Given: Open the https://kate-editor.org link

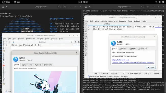Looking at the screenshot, I should pyautogui.click(x=121, y=60).
